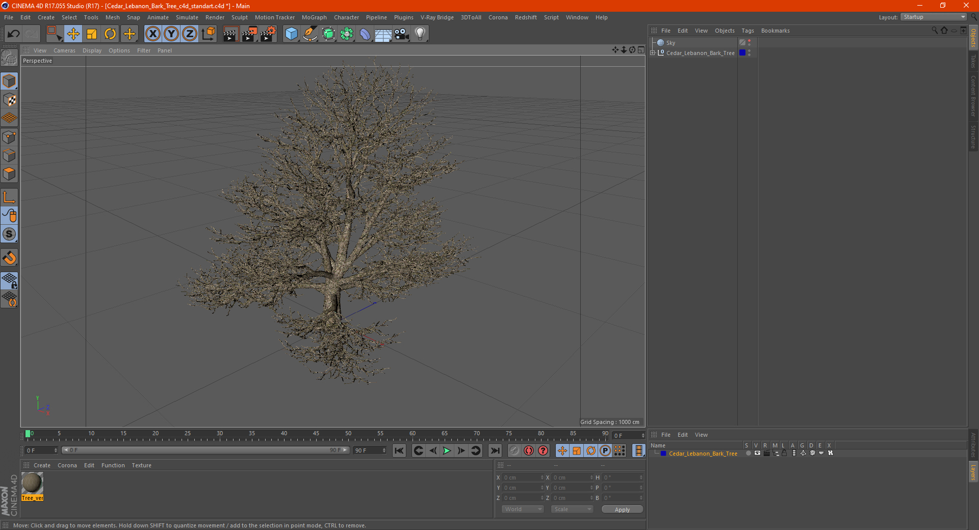The height and width of the screenshot is (530, 979).
Task: Select the Tree_ver material thumbnail
Action: [32, 483]
